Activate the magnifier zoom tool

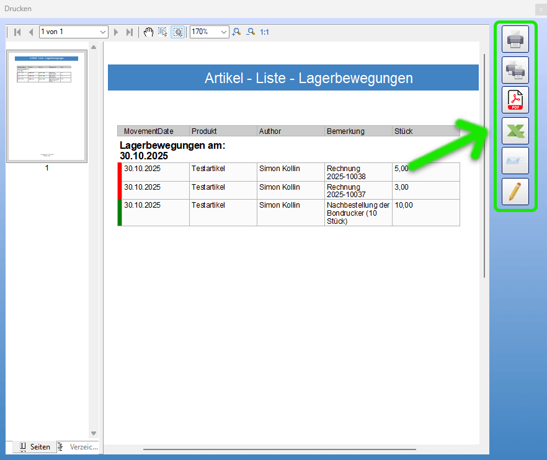tap(178, 32)
